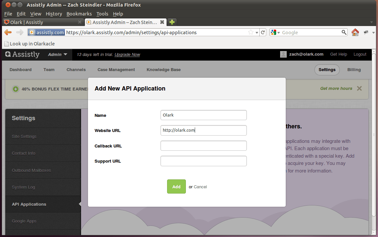Expand the Admin dropdown menu
Screen dimensions: 378x237
point(58,54)
